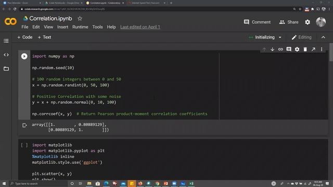The height and width of the screenshot is (187, 333).
Task: Open Firefox from the taskbar
Action: pos(140,183)
